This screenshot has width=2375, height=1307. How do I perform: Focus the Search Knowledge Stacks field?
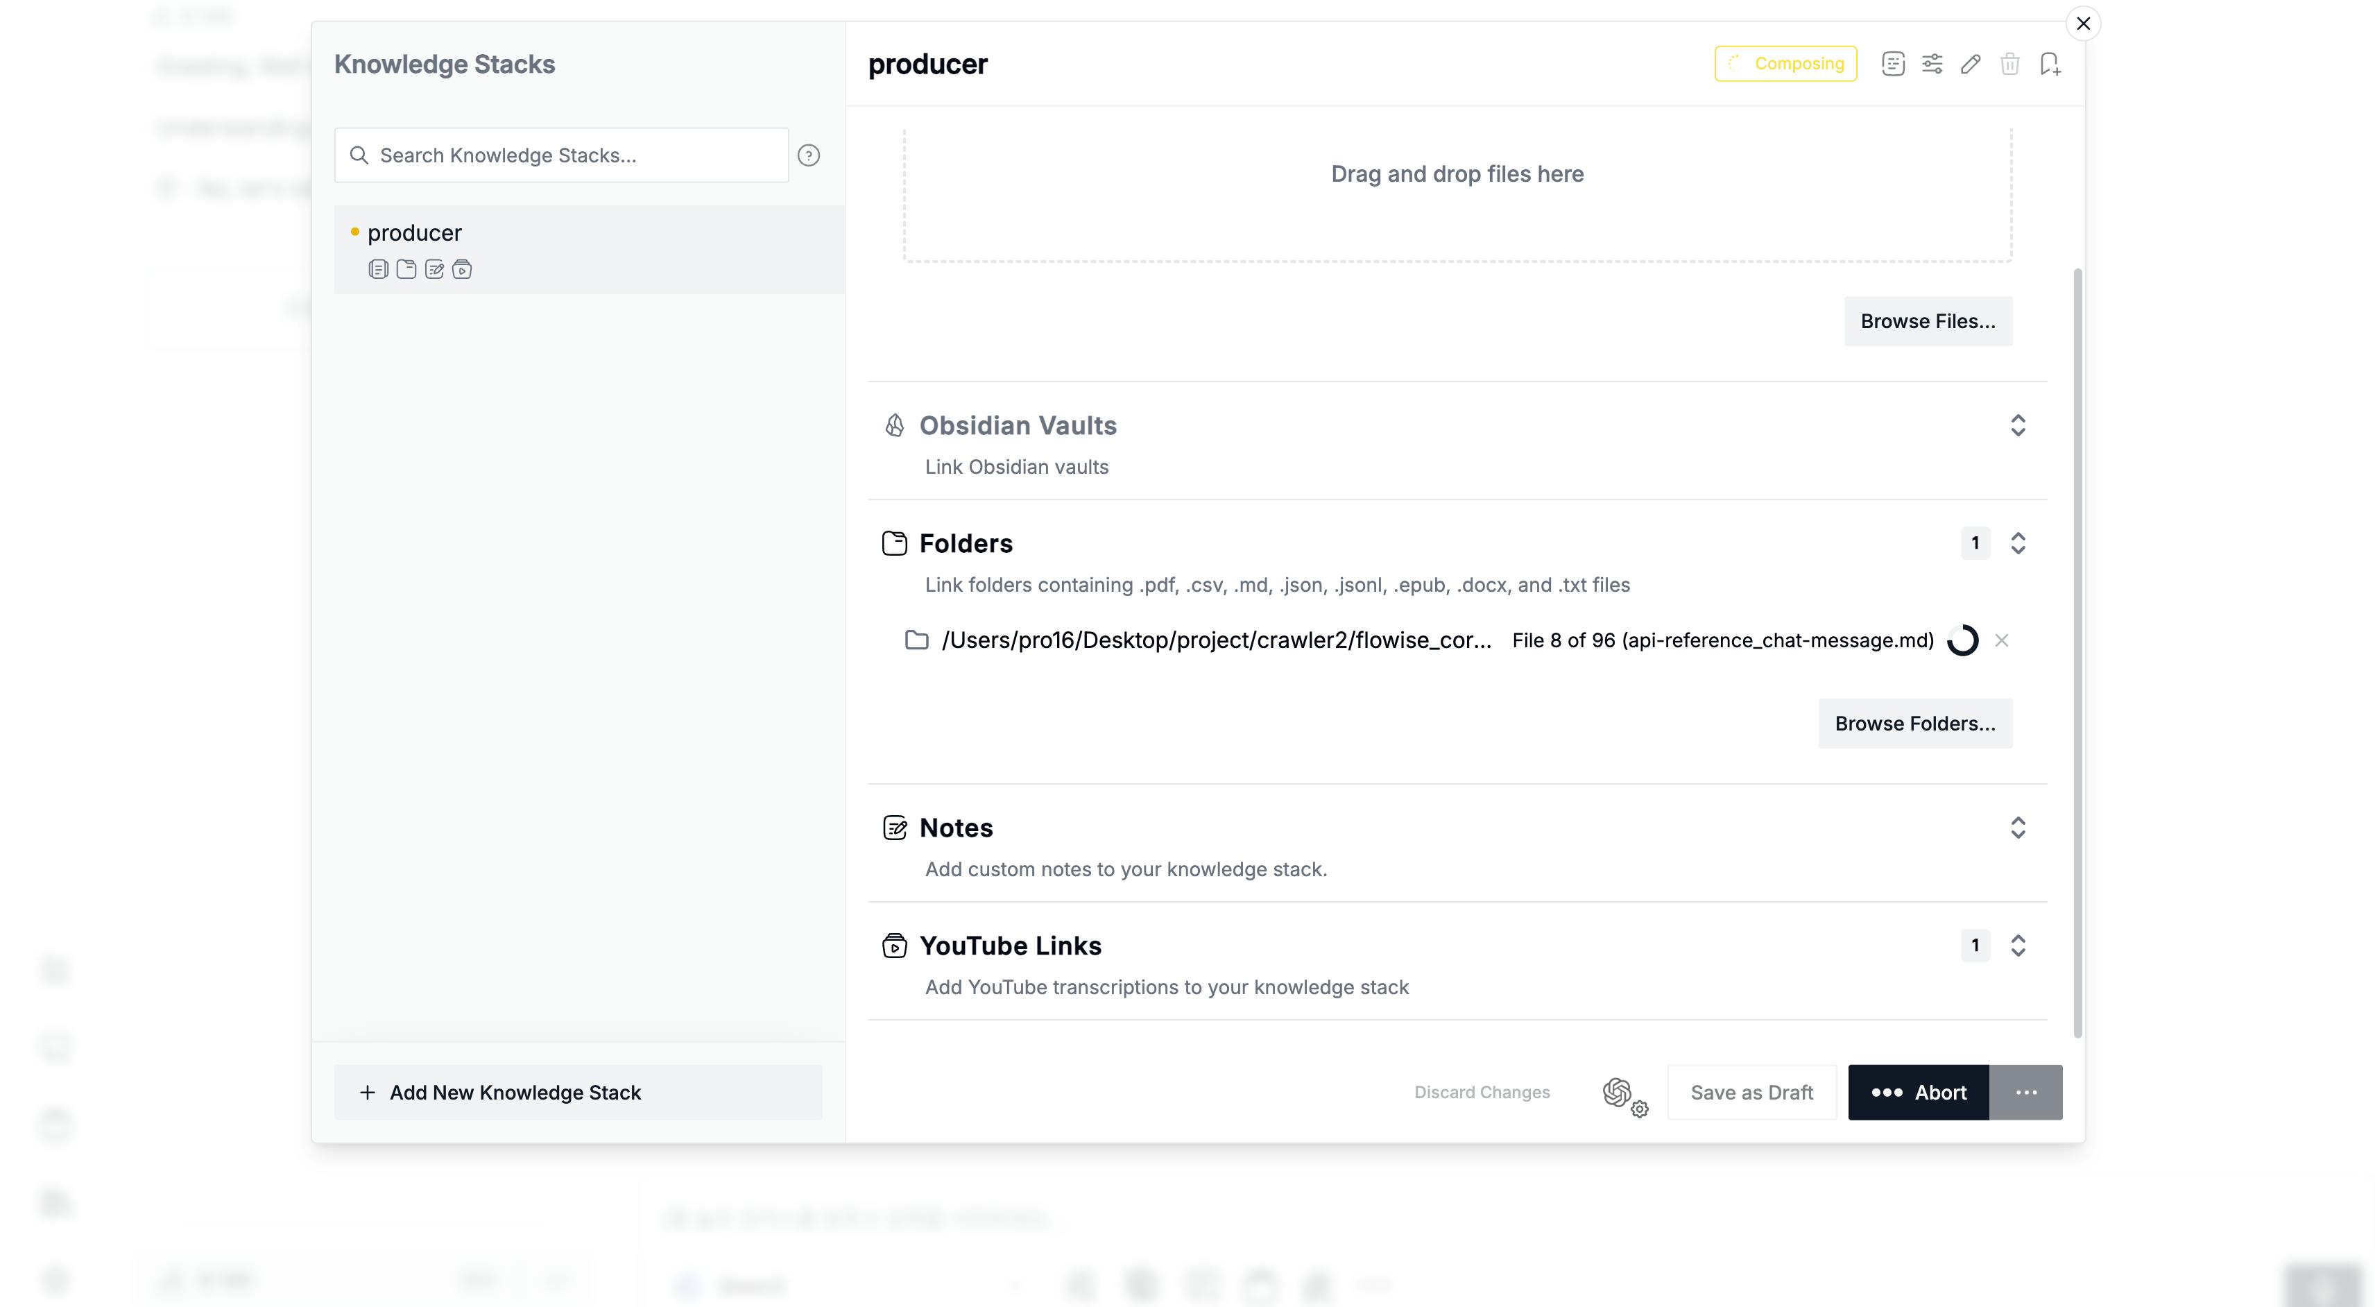(572, 155)
